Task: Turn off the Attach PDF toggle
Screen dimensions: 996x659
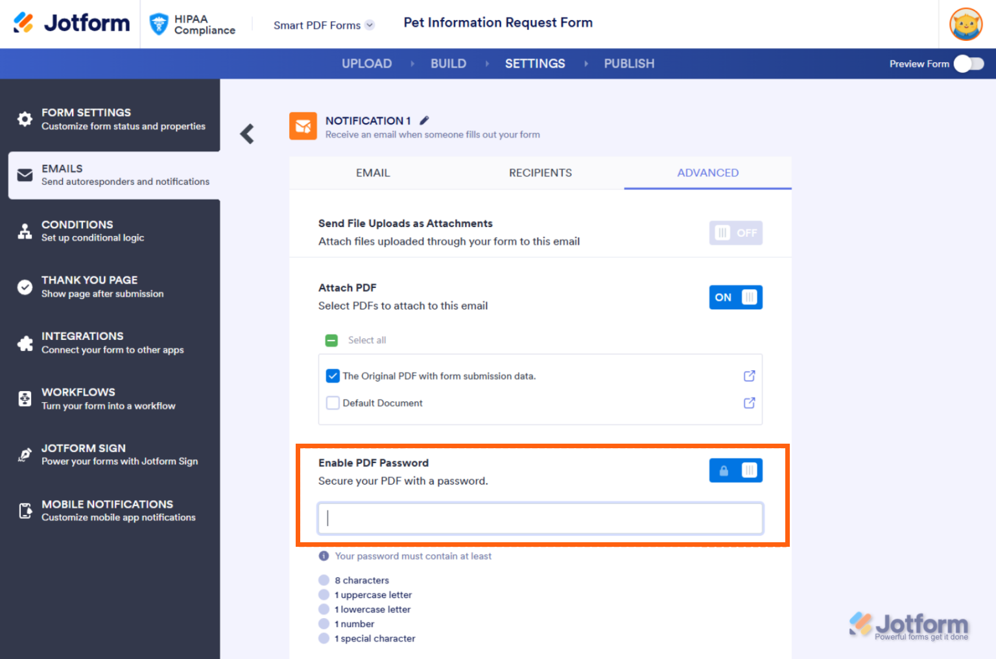Action: [x=735, y=297]
